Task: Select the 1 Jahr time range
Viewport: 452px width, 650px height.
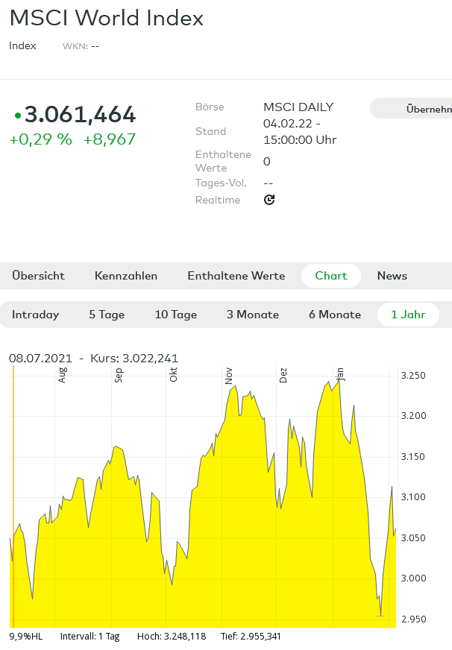Action: click(408, 315)
